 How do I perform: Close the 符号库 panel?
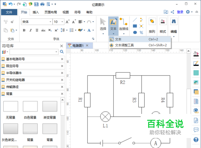[62, 46]
